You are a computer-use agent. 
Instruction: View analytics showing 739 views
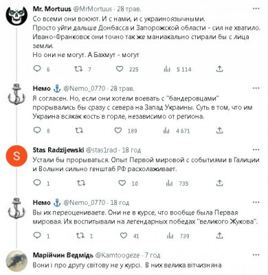tap(178, 236)
